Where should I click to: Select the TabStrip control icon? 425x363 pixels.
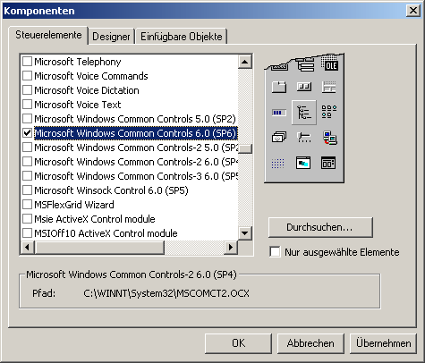[279, 88]
